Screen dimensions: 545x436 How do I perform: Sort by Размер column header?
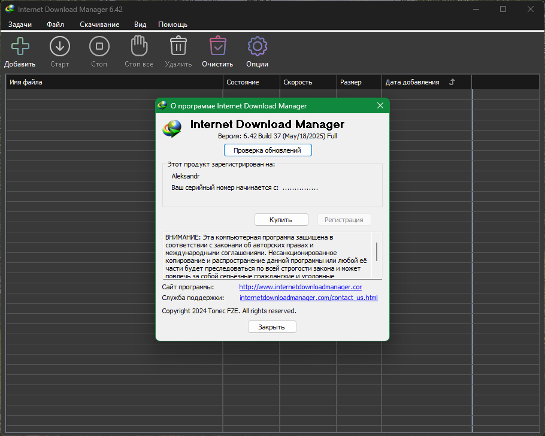(359, 82)
